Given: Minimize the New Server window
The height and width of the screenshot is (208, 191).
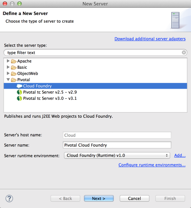Looking at the screenshot, I should tap(12, 4).
